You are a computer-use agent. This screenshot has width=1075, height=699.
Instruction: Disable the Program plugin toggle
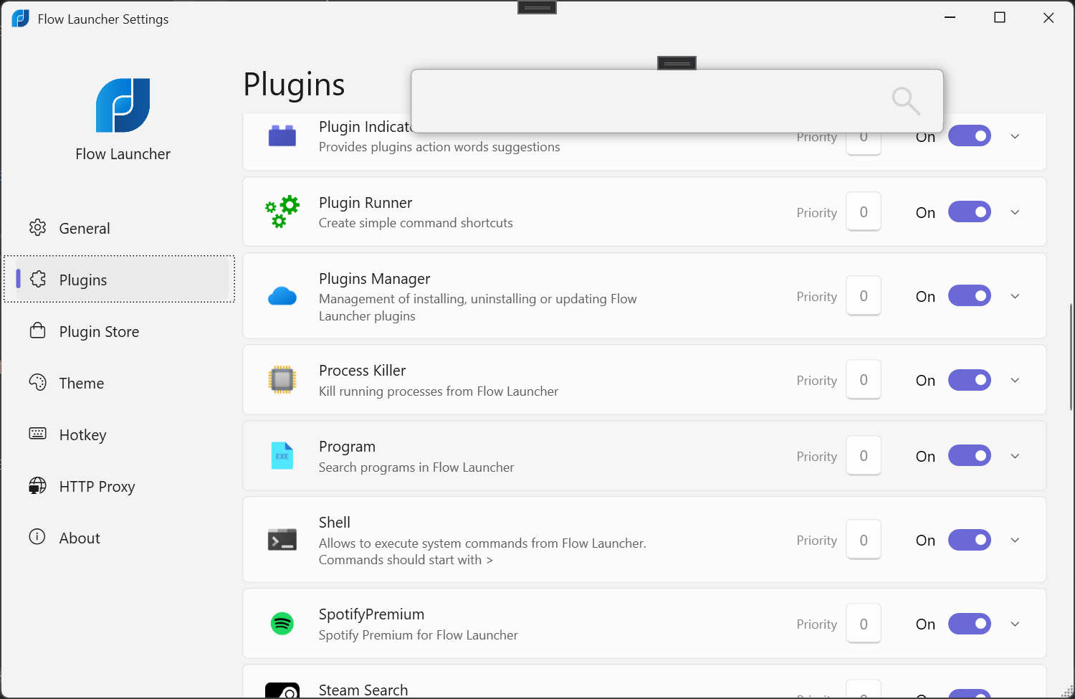tap(970, 455)
